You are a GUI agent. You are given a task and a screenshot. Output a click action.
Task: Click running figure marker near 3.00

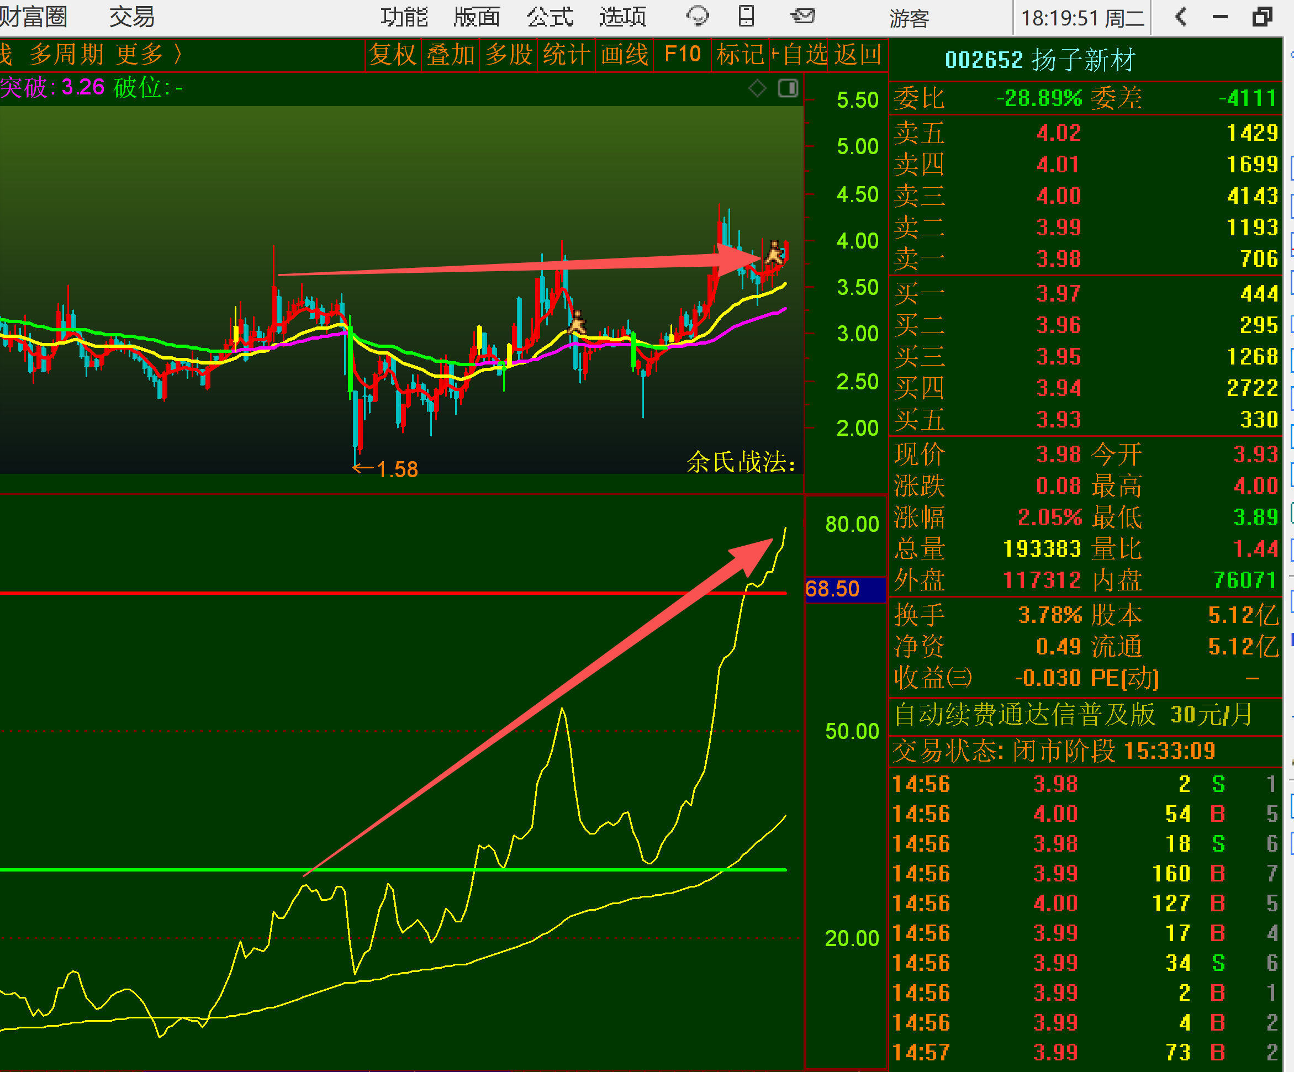577,322
